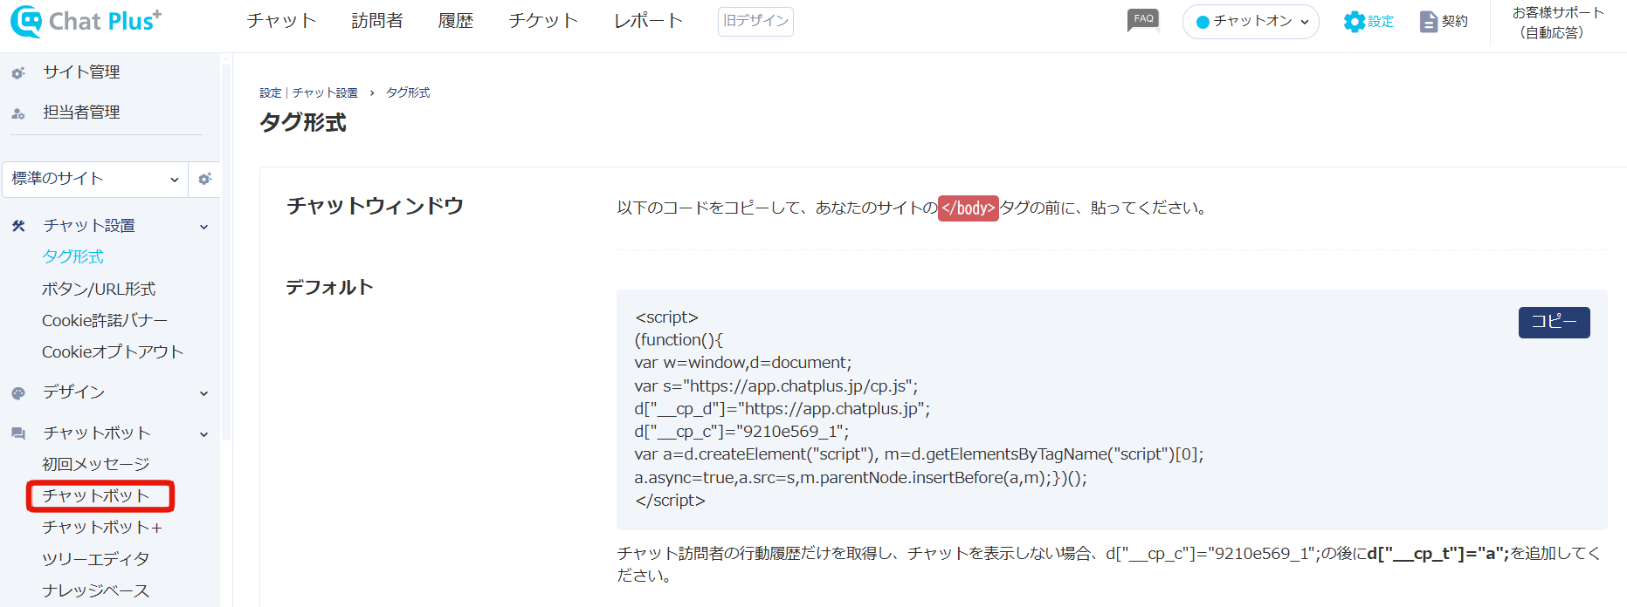The image size is (1627, 607).
Task: Switch to 旧デザイン
Action: 755,21
